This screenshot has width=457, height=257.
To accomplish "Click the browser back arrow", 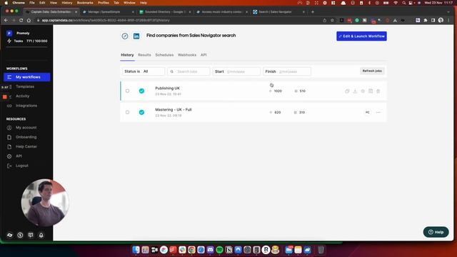I will click(6, 21).
